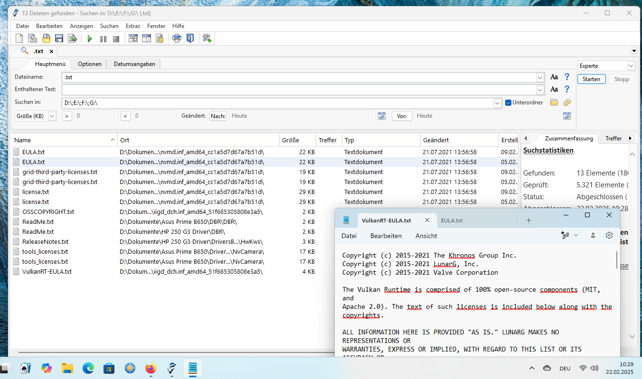
Task: Open the tools-with-plus configuration icon
Action: tap(207, 38)
